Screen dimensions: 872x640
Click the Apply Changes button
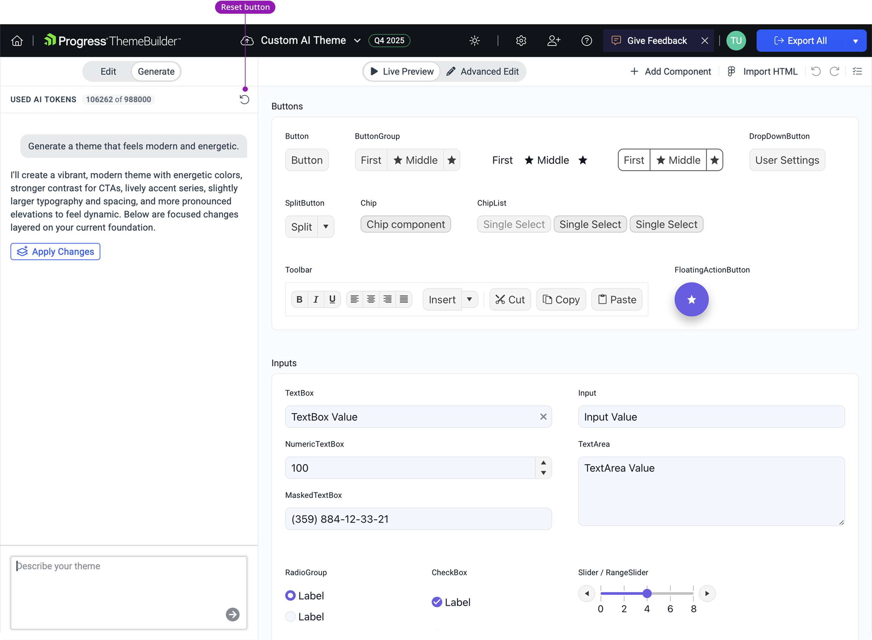click(x=55, y=252)
